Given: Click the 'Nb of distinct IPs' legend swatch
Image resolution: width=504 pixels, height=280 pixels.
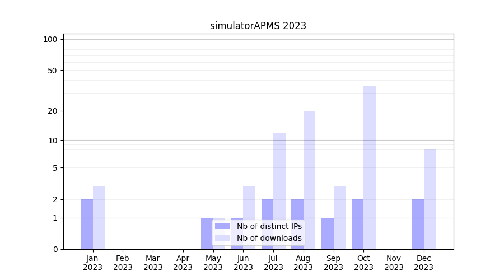Looking at the screenshot, I should pyautogui.click(x=222, y=226).
